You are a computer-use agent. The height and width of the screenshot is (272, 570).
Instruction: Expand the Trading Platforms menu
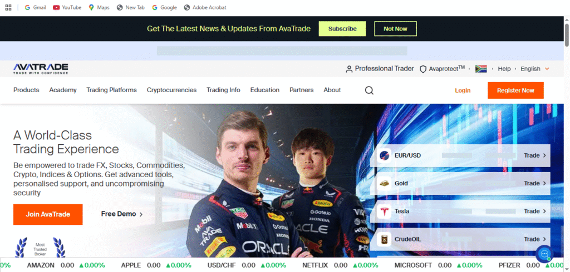[111, 90]
